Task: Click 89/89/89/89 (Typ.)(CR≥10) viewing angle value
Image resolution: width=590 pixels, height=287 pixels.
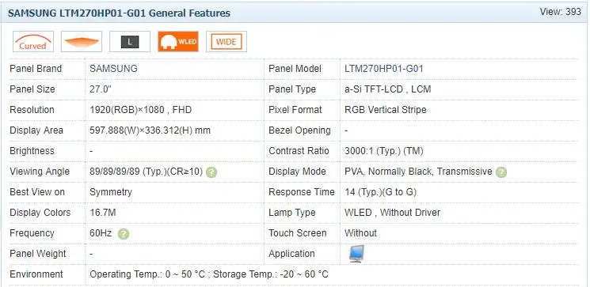Action: click(147, 172)
